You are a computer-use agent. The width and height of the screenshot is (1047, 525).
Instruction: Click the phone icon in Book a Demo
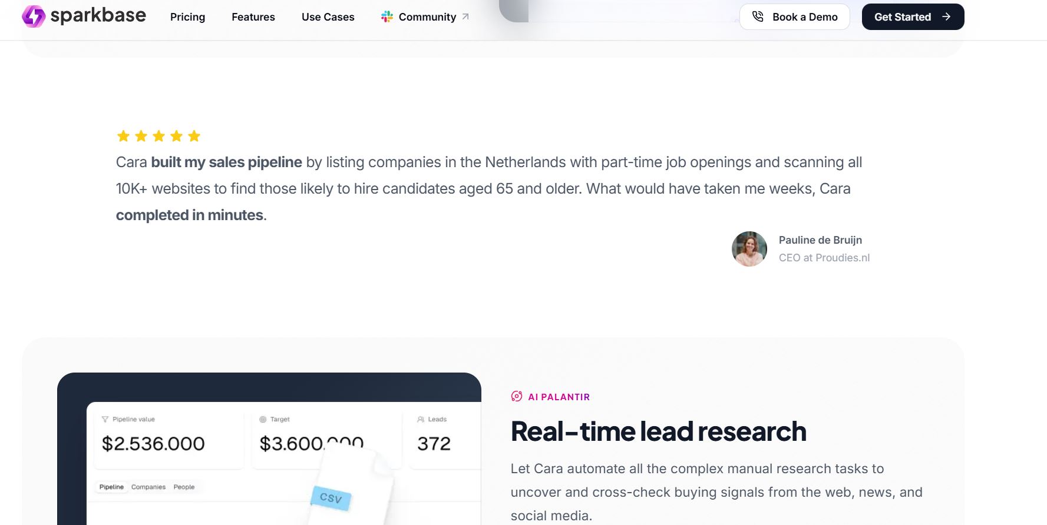[x=758, y=16]
